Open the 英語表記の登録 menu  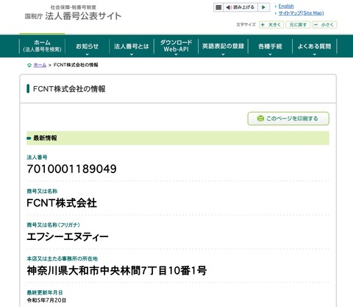click(x=223, y=46)
